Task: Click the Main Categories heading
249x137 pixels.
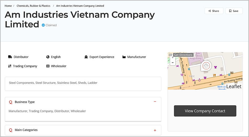Action: (x=26, y=130)
